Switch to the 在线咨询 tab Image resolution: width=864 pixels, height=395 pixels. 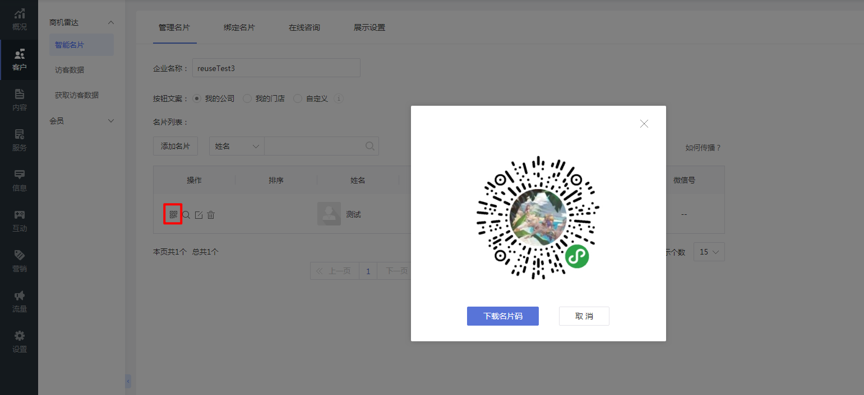tap(304, 27)
